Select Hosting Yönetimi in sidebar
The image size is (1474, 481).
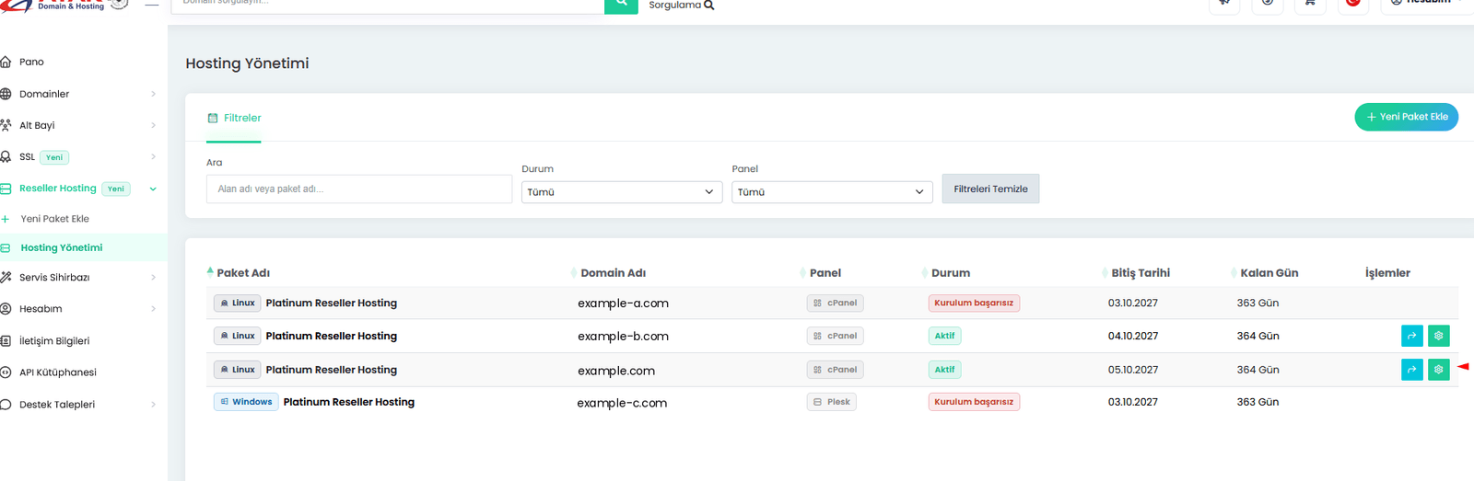(x=62, y=247)
